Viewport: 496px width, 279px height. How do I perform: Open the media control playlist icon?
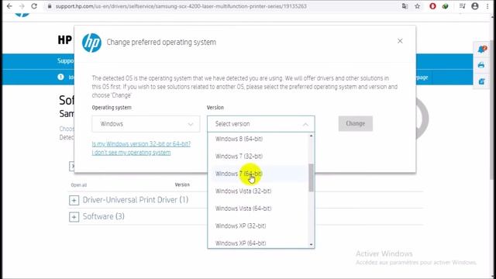462,6
